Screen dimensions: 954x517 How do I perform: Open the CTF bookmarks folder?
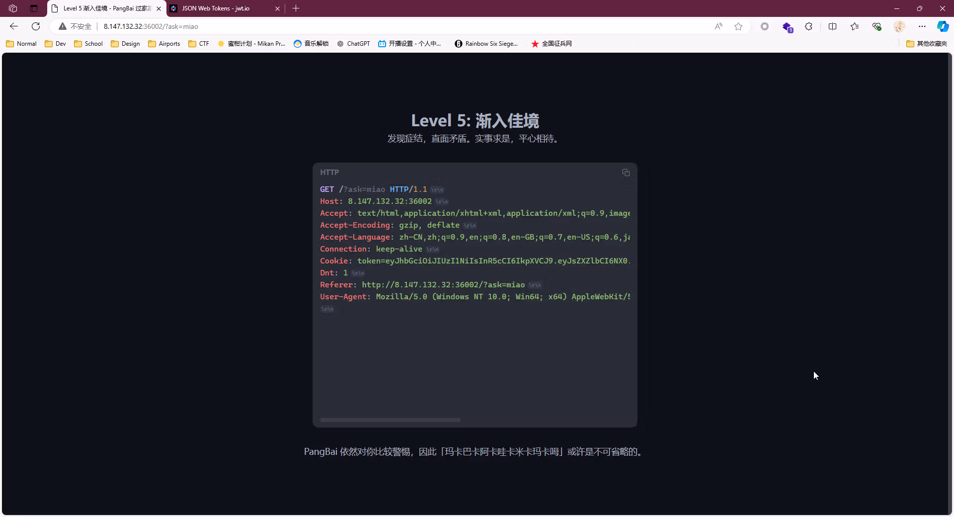tap(199, 44)
